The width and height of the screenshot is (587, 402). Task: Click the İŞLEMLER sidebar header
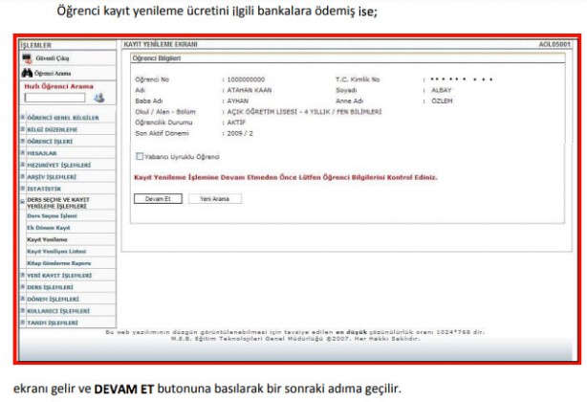pos(36,45)
